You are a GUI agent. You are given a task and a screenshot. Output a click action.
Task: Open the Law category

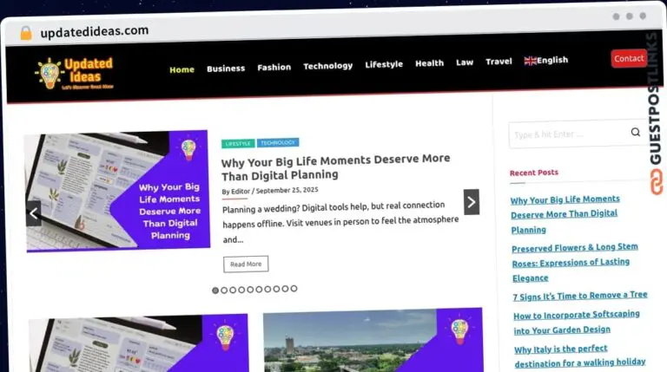pyautogui.click(x=465, y=62)
